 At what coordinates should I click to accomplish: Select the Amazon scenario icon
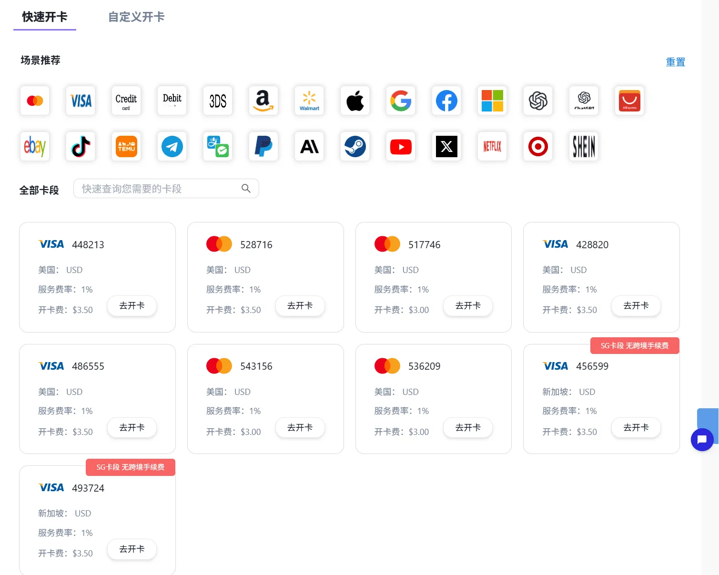[263, 101]
